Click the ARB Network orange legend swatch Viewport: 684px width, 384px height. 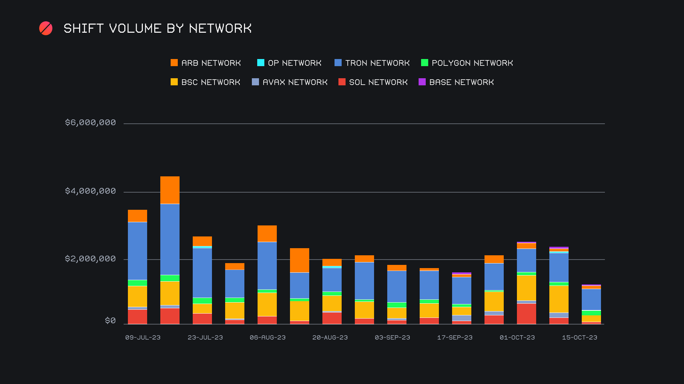tap(174, 63)
